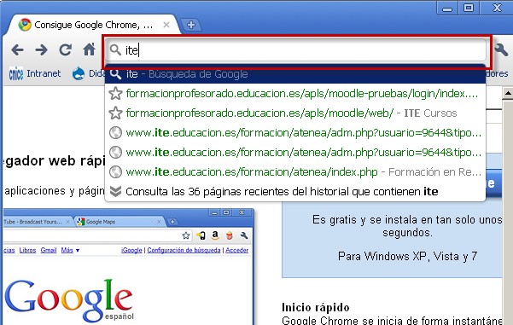This screenshot has width=513, height=325.
Task: Expand 36 recent history pages containing ite
Action: [x=295, y=192]
